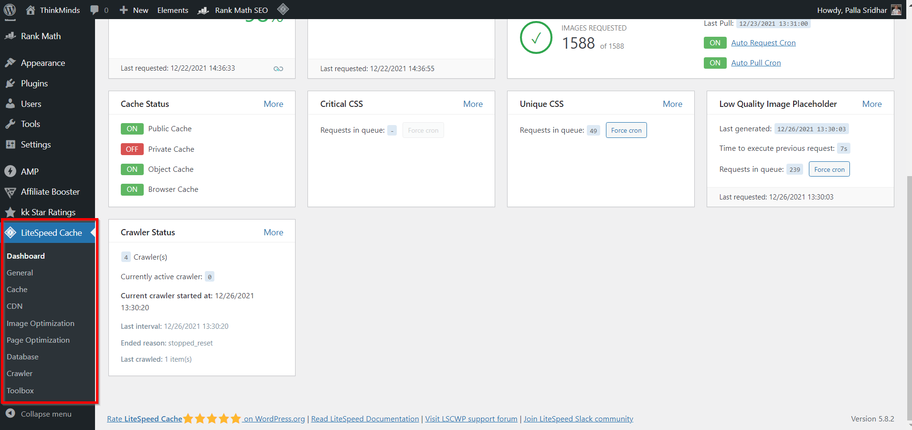The height and width of the screenshot is (430, 912).
Task: Open the user avatar in top bar
Action: [x=896, y=10]
